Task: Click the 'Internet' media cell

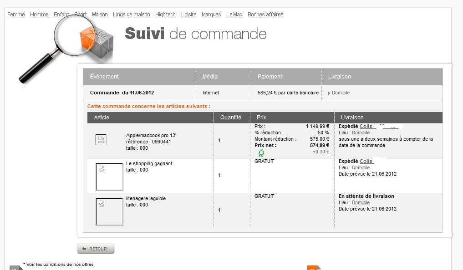Action: pyautogui.click(x=211, y=93)
